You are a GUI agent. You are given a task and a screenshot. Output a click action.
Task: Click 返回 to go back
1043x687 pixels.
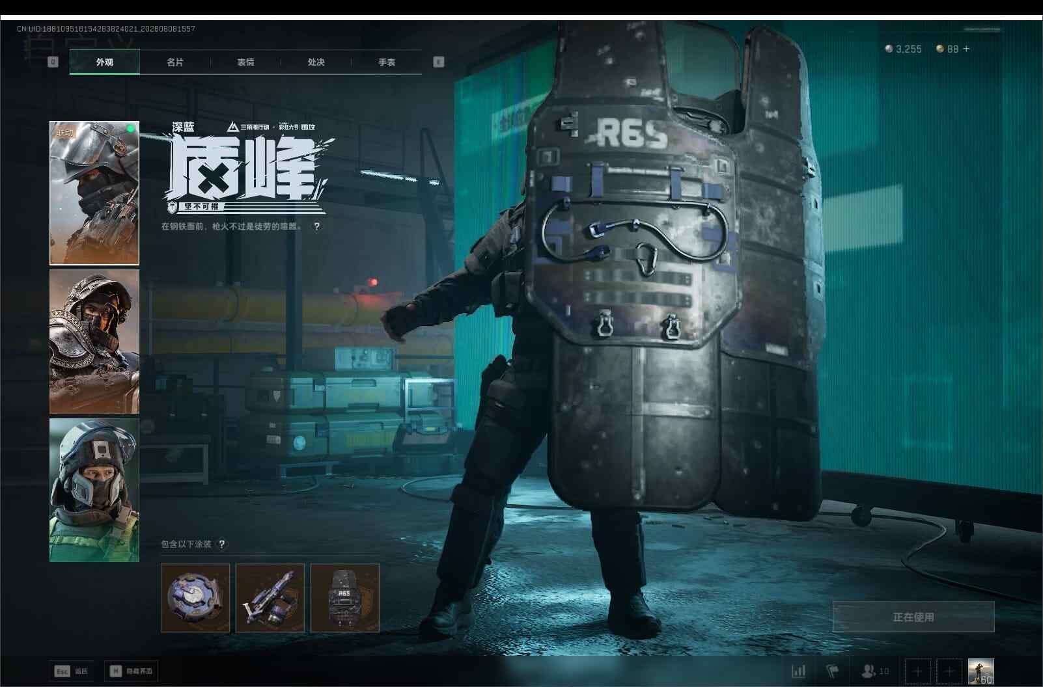[x=71, y=671]
